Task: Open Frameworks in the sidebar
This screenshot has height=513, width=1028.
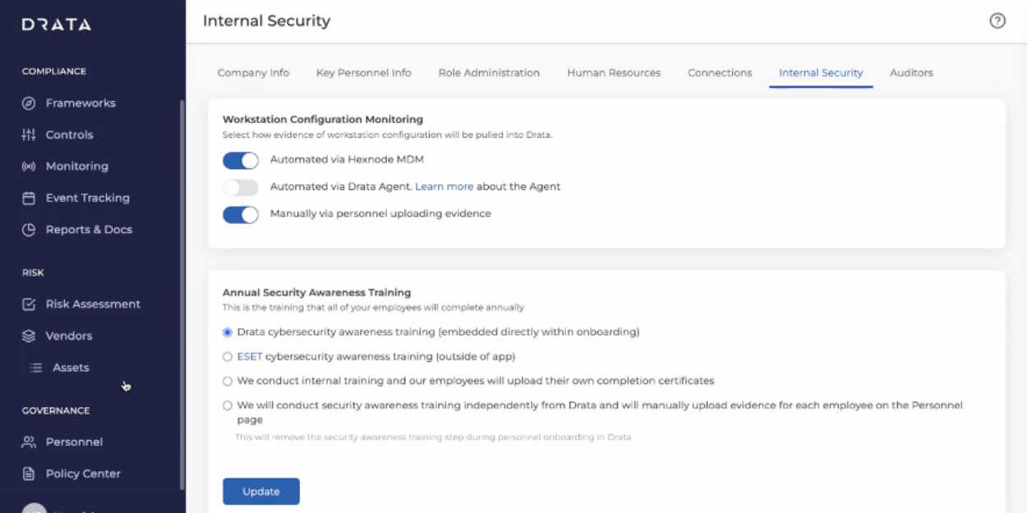Action: click(81, 103)
